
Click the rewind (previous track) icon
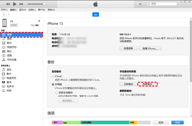coord(8,4)
